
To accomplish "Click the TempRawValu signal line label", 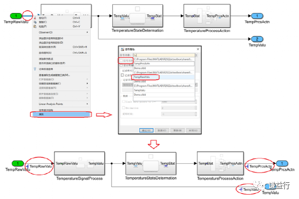I will pos(41,167).
